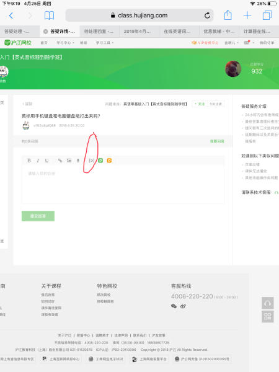Open the Safari share sheet
This screenshot has width=279, height=372.
[228, 15]
